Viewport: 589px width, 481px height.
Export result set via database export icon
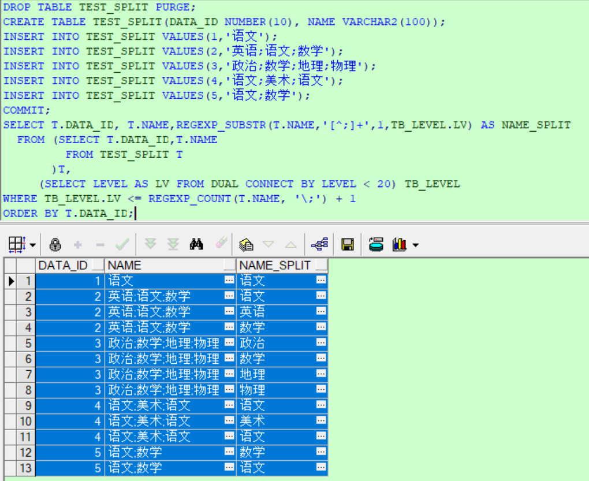coord(376,244)
